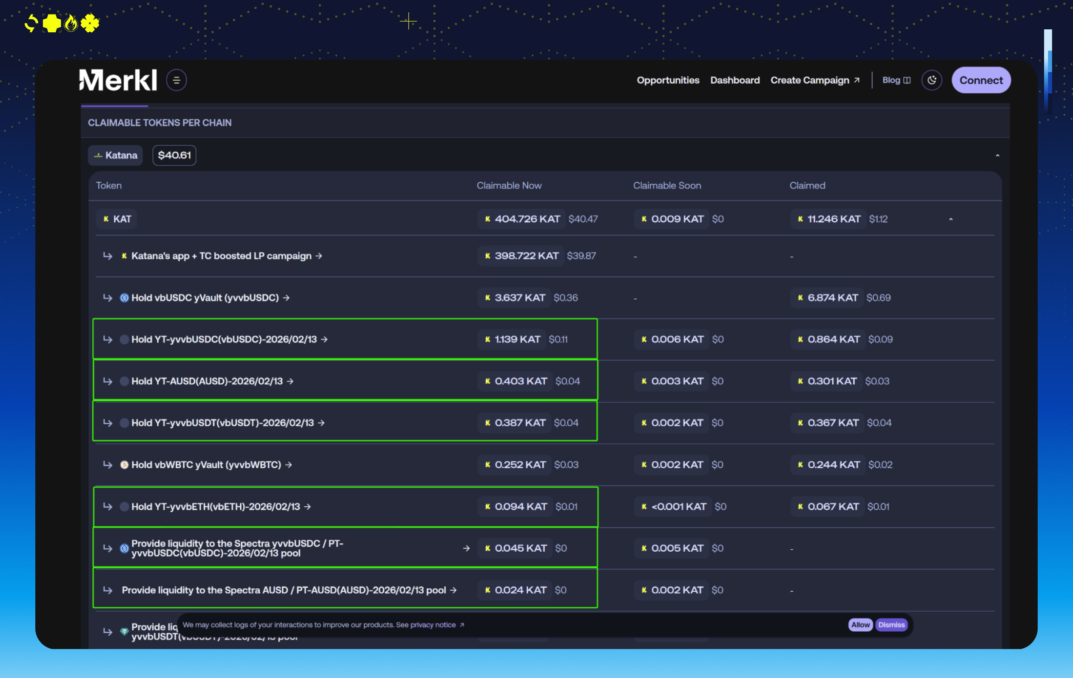The width and height of the screenshot is (1073, 678).
Task: Click the Merkl logo
Action: pyautogui.click(x=118, y=80)
